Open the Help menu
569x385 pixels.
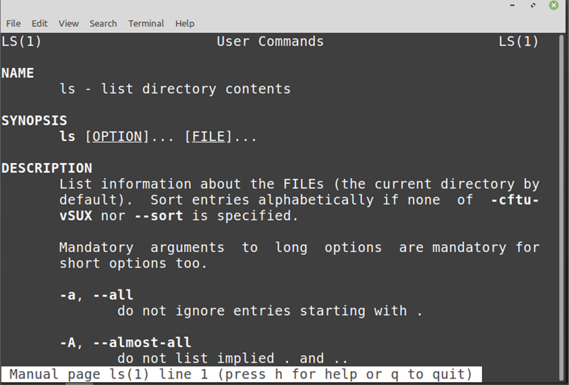coord(185,23)
